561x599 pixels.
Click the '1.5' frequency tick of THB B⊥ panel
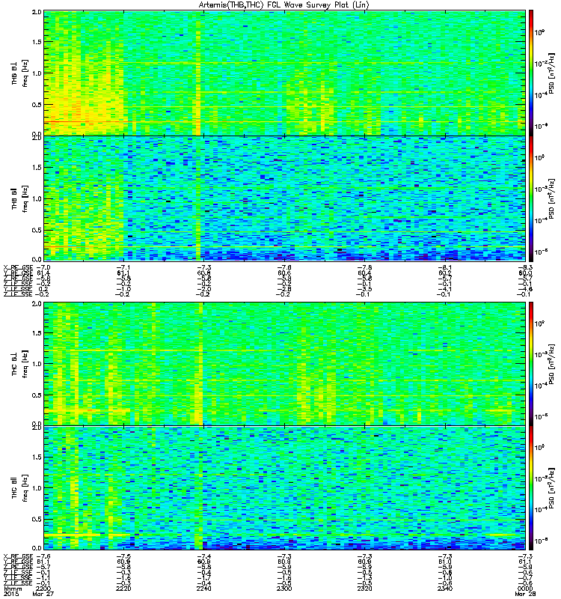pyautogui.click(x=37, y=42)
